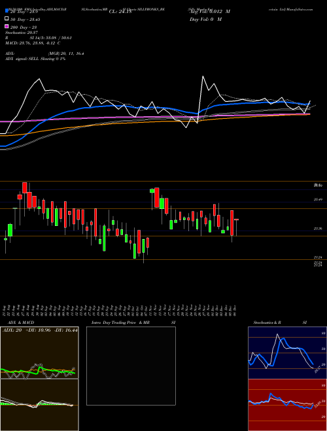Open the empty intraday price chart box
This screenshot has width=327, height=431.
tap(131, 366)
